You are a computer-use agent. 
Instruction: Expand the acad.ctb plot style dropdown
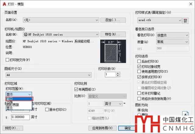coord(160,20)
